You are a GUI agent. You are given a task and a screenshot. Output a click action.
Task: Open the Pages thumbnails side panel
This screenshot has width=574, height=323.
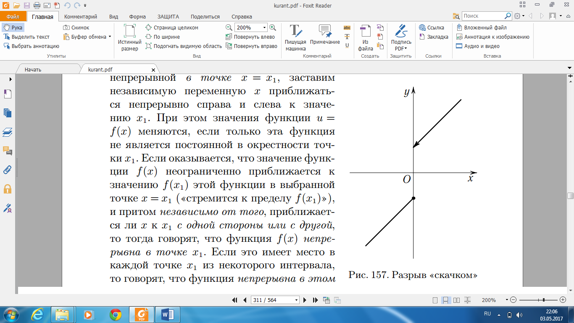7,113
